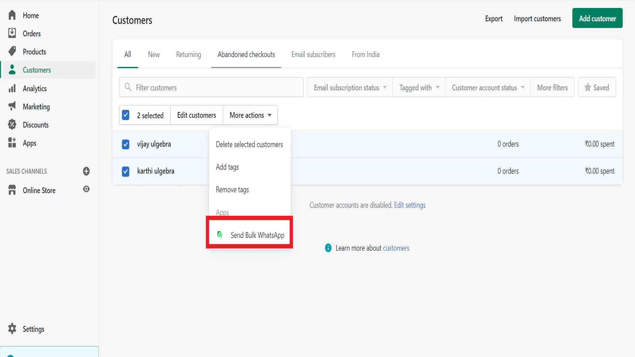This screenshot has width=635, height=357.
Task: Open Analytics bar chart icon
Action: point(12,88)
